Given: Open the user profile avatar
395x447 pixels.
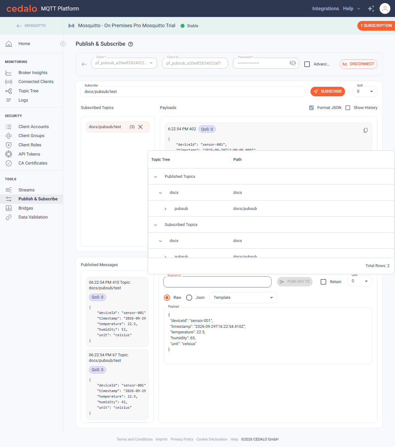Looking at the screenshot, I should click(385, 9).
